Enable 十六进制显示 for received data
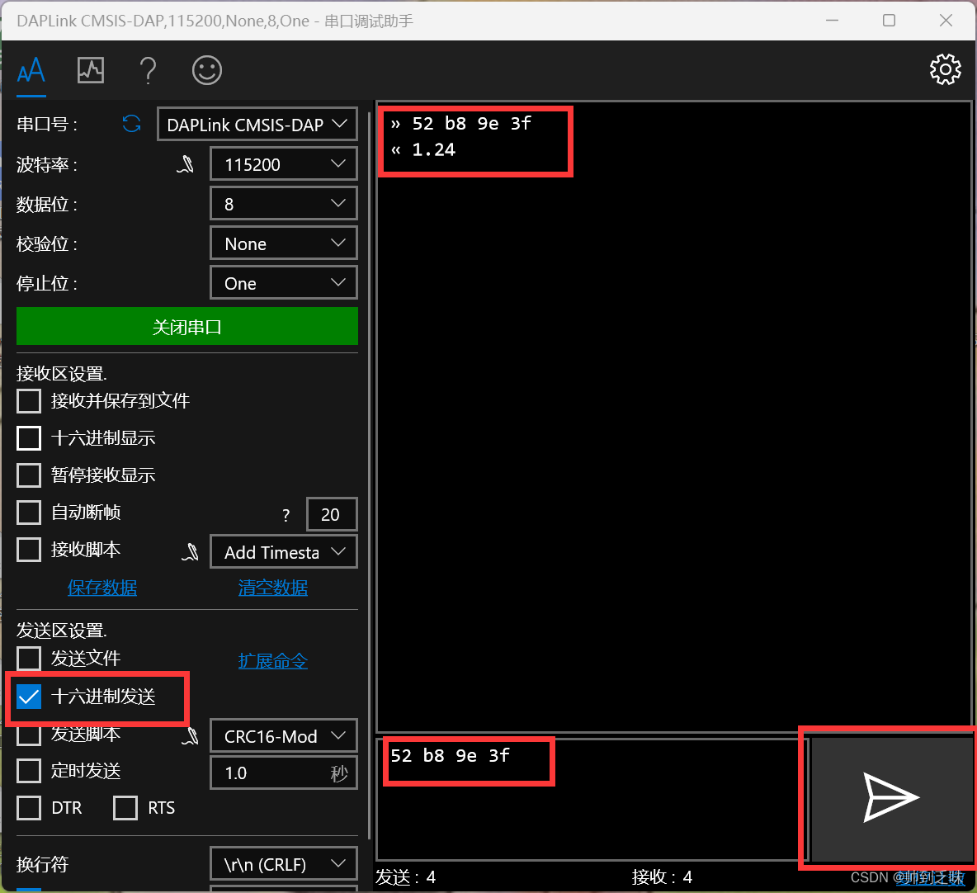This screenshot has width=977, height=893. tap(28, 437)
